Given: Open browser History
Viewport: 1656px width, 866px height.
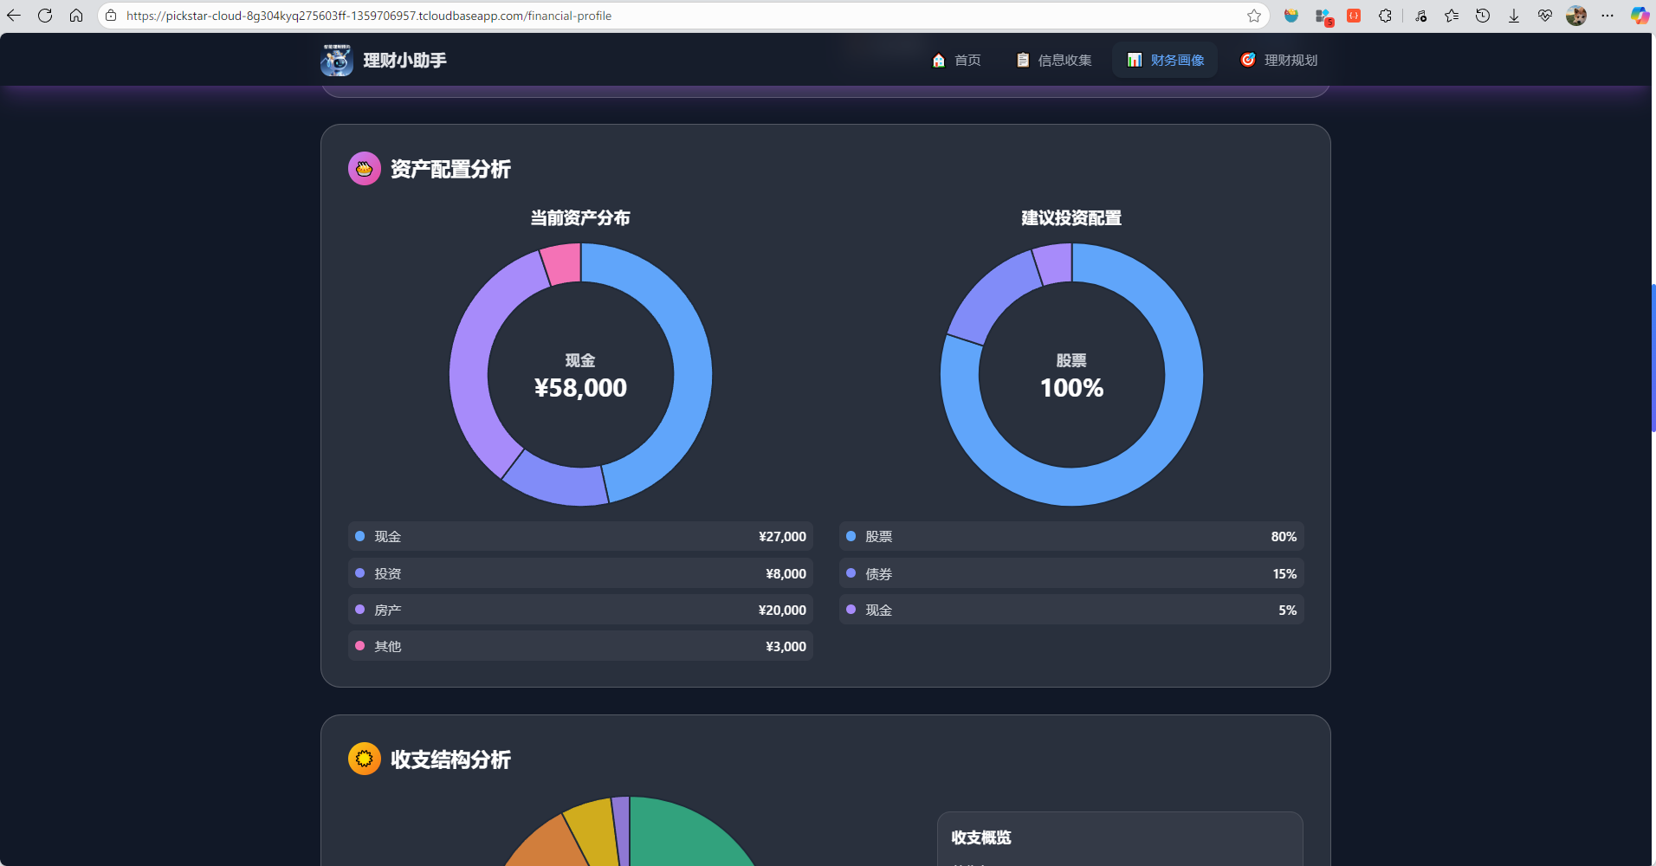Looking at the screenshot, I should point(1483,16).
